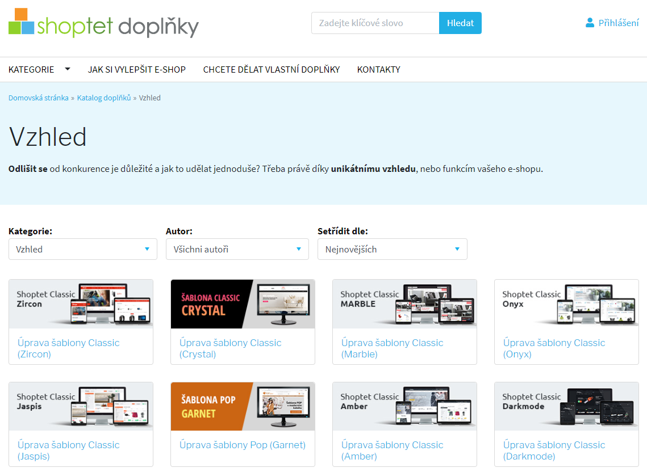Click the Shoptet Classic Amber thumbnail
Image resolution: width=647 pixels, height=476 pixels.
pos(405,406)
